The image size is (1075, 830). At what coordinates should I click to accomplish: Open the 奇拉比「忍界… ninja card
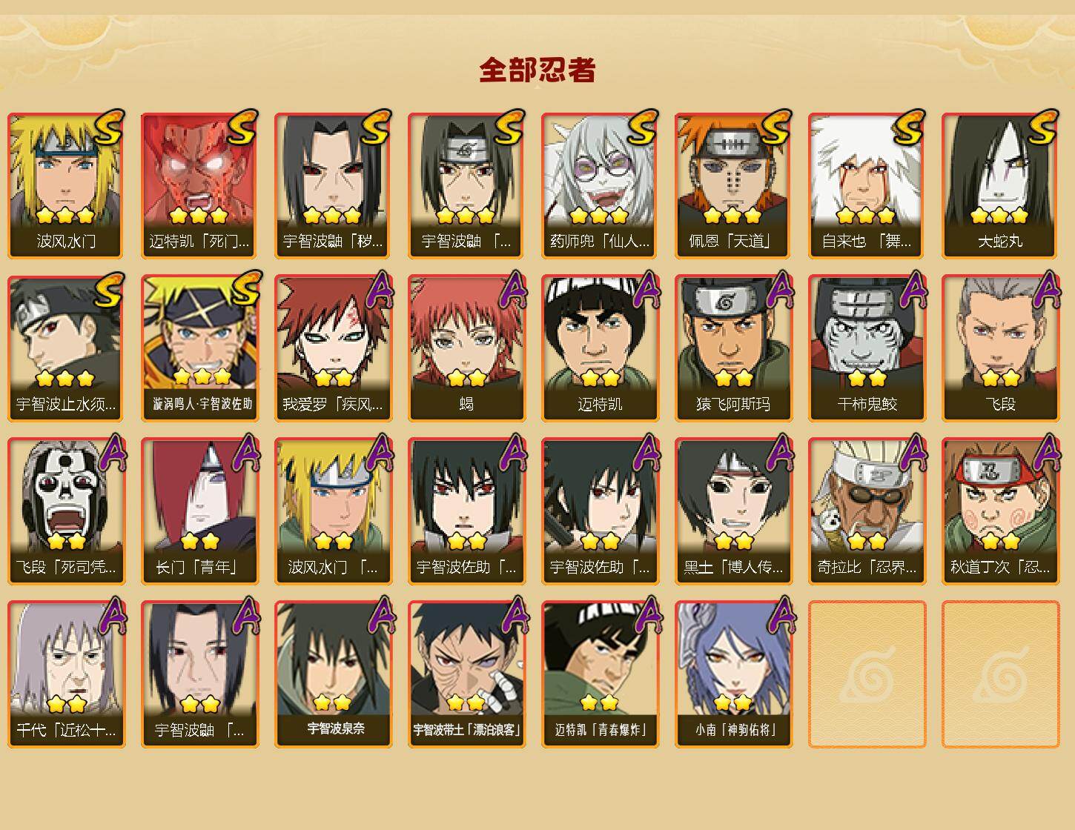pyautogui.click(x=867, y=511)
